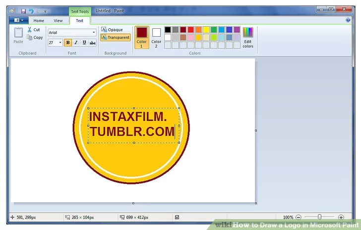Pick the turquoise color swatch

click(222, 29)
